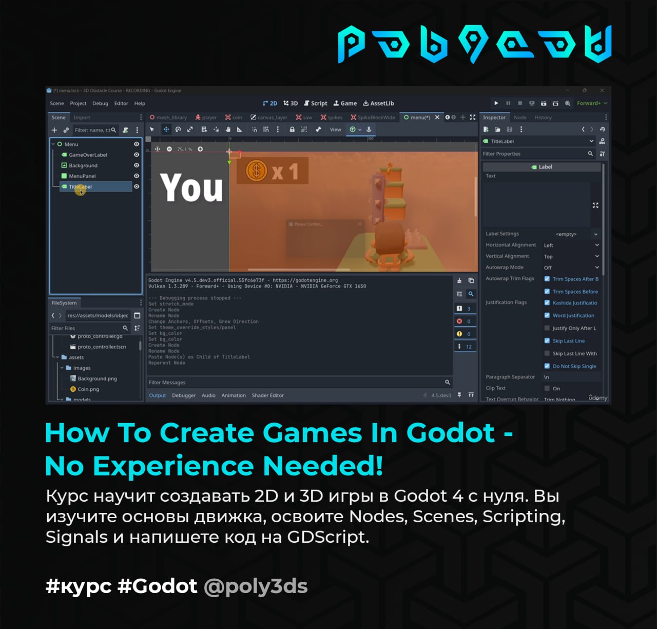This screenshot has width=657, height=629.
Task: Clear the output log with the broom icon
Action: pyautogui.click(x=459, y=281)
